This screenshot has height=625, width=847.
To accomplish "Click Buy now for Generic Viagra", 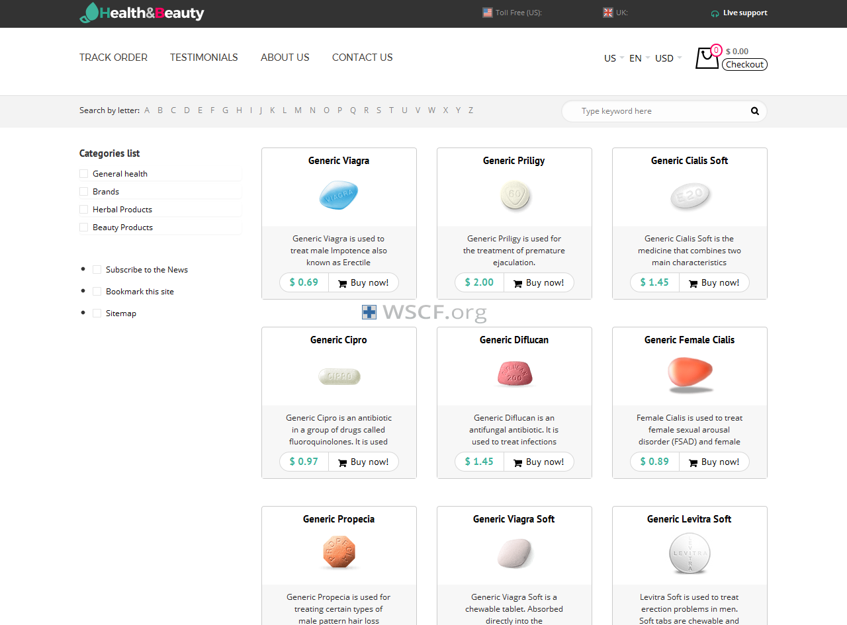I will 363,282.
